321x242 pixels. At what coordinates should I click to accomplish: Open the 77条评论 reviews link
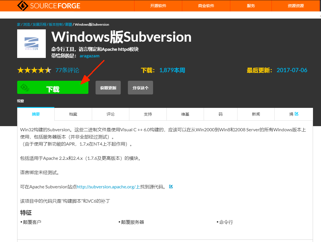(67, 70)
